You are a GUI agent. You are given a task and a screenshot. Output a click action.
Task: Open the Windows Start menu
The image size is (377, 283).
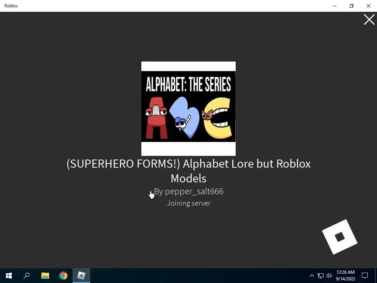click(9, 276)
